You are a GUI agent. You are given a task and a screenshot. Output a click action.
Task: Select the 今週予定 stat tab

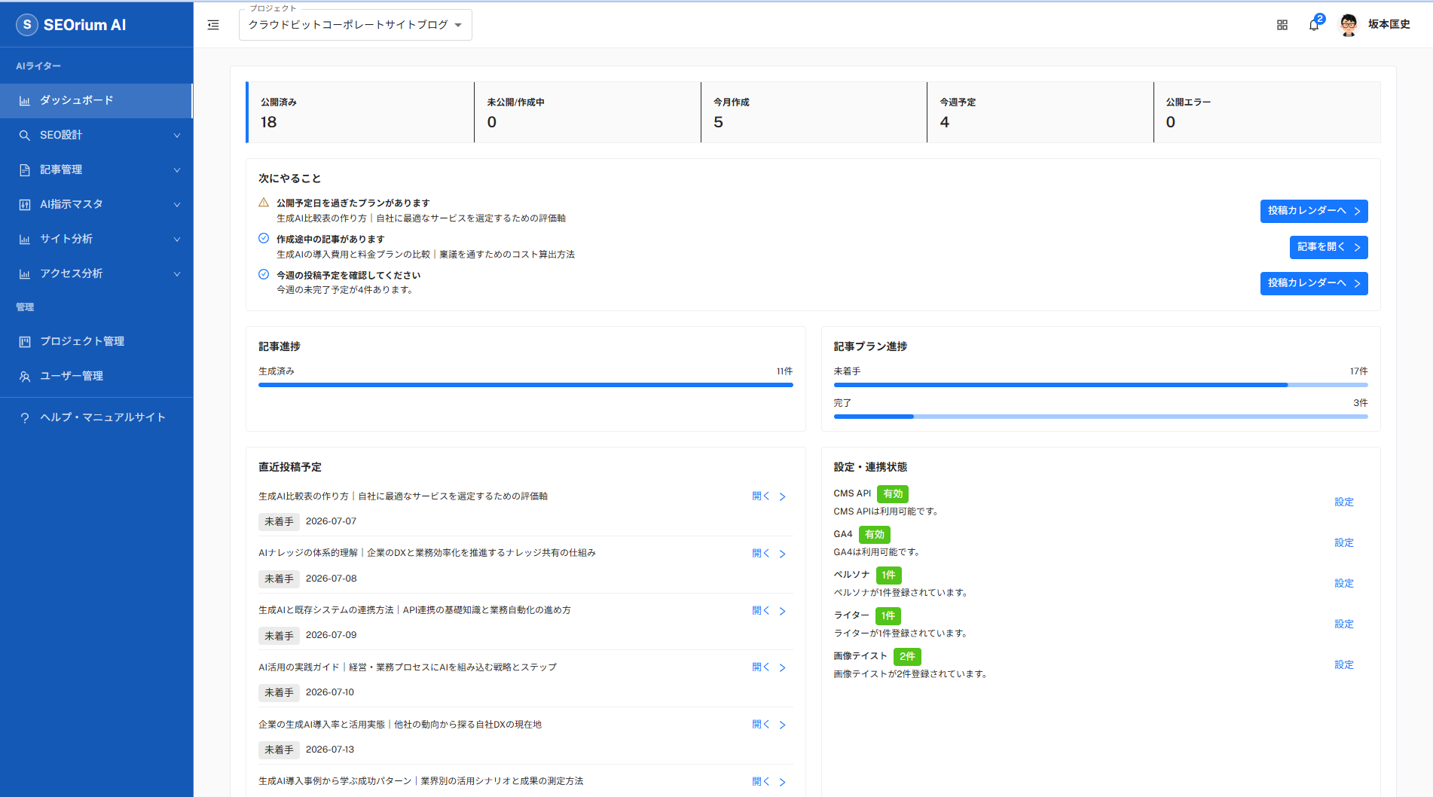(x=1040, y=112)
